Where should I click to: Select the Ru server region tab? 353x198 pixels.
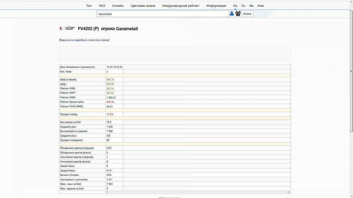235,6
